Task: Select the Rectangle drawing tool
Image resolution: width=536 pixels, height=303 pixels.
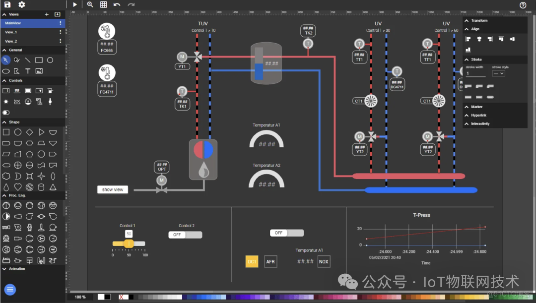Action: (39, 61)
